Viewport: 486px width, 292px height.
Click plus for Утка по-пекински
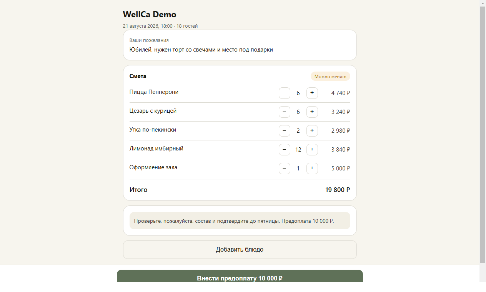point(312,131)
